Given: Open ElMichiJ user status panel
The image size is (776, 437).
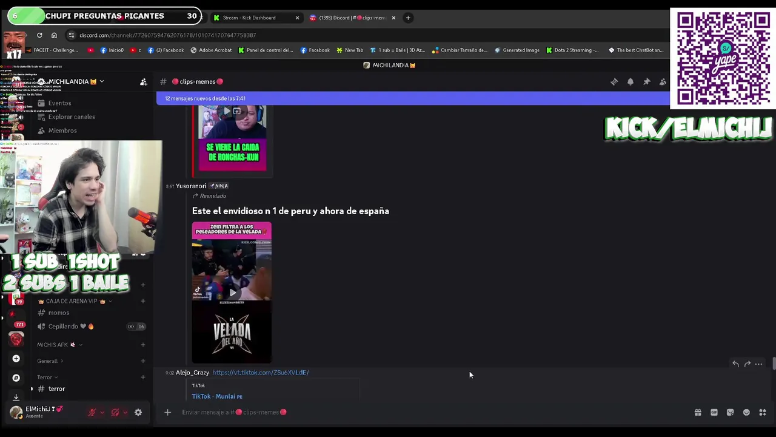Looking at the screenshot, I should click(44, 412).
